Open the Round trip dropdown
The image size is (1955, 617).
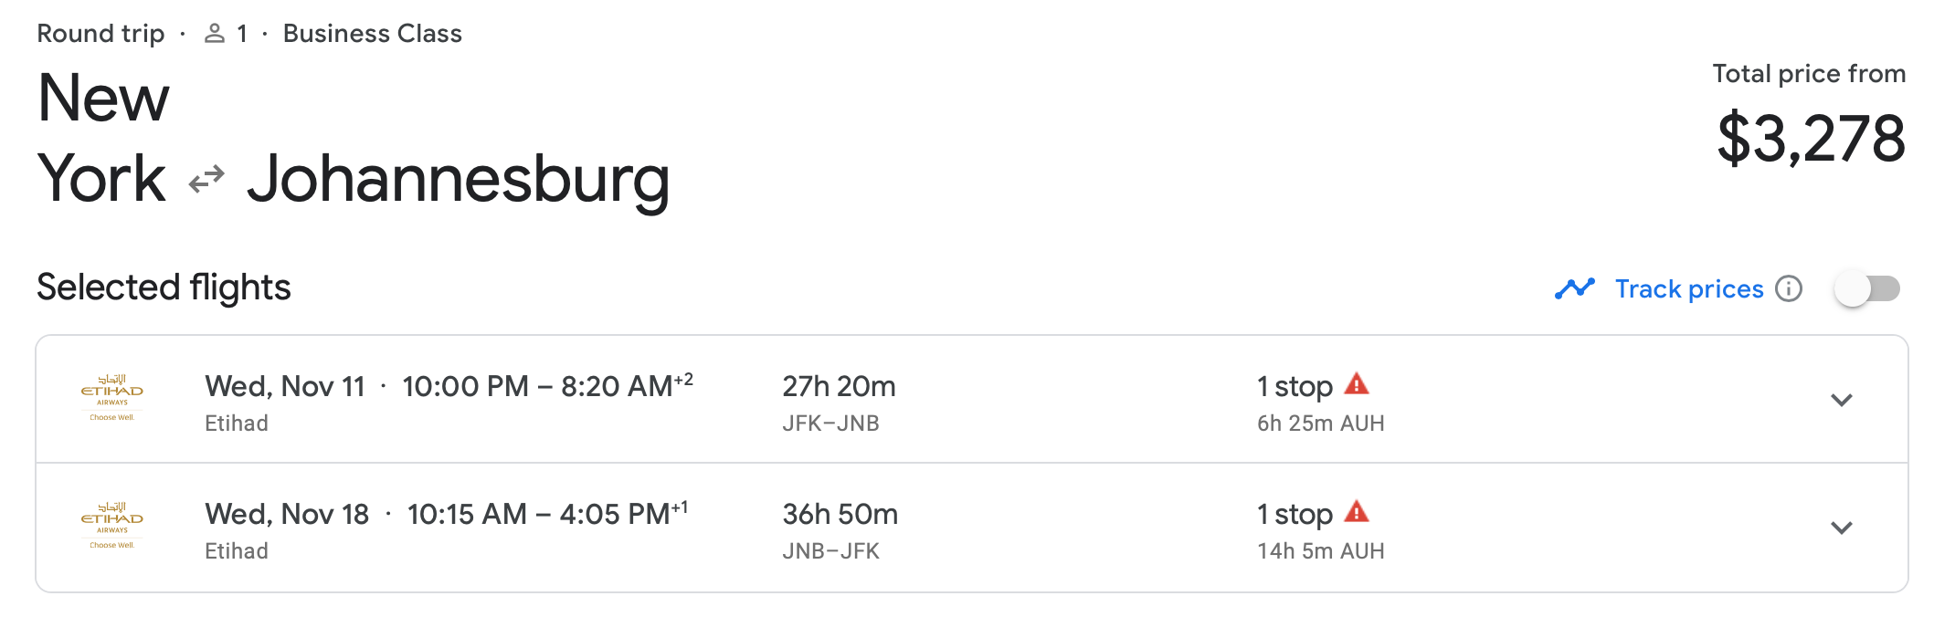point(100,33)
